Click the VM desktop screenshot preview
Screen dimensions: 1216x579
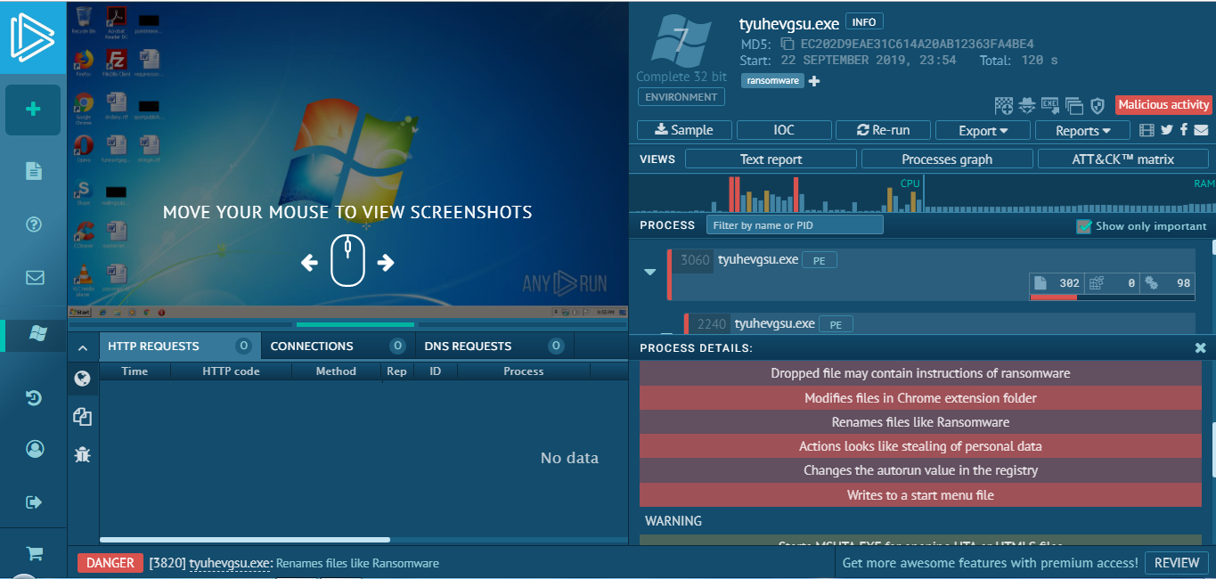point(348,159)
